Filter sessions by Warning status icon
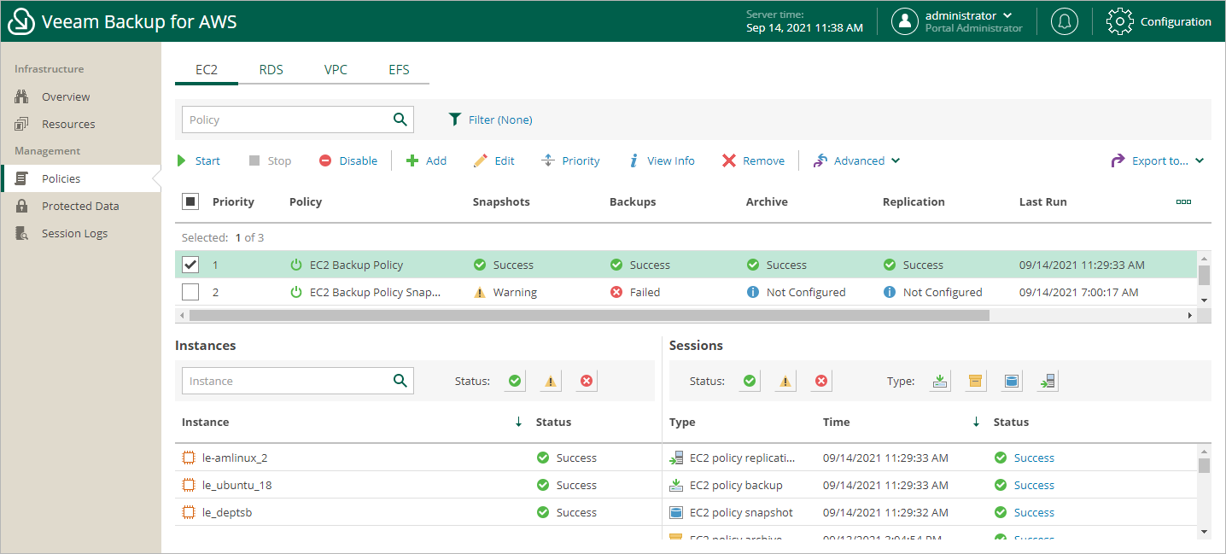Screen dimensions: 1226x554 (785, 381)
